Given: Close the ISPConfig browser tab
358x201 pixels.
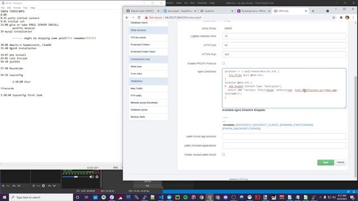Looking at the screenshot, I should 306,11.
